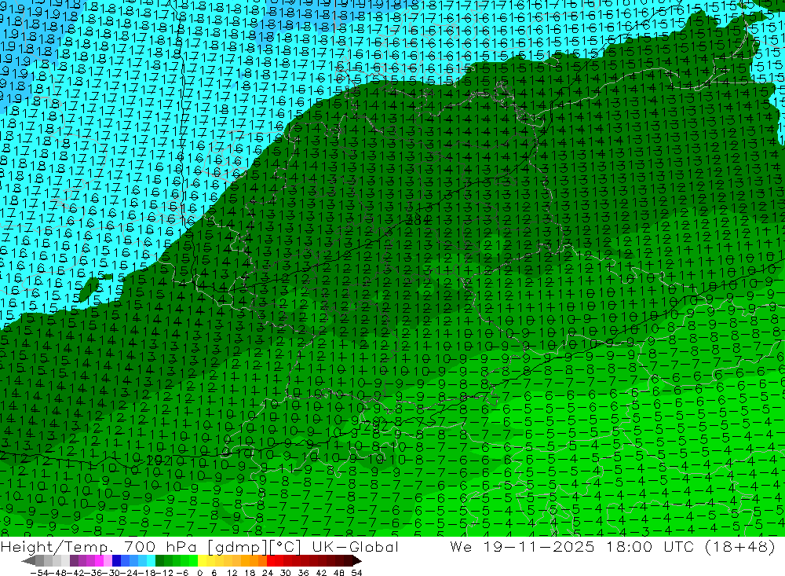Click the dark maroon right arrow of color scale
Viewport: 785px width, 576px height.
pyautogui.click(x=356, y=561)
